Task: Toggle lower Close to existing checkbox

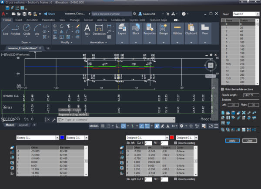Action: click(175, 179)
